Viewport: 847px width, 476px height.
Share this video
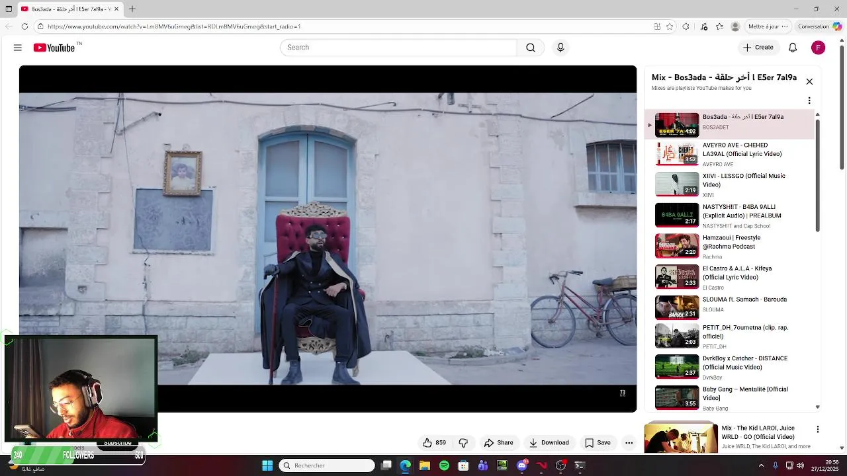(498, 443)
